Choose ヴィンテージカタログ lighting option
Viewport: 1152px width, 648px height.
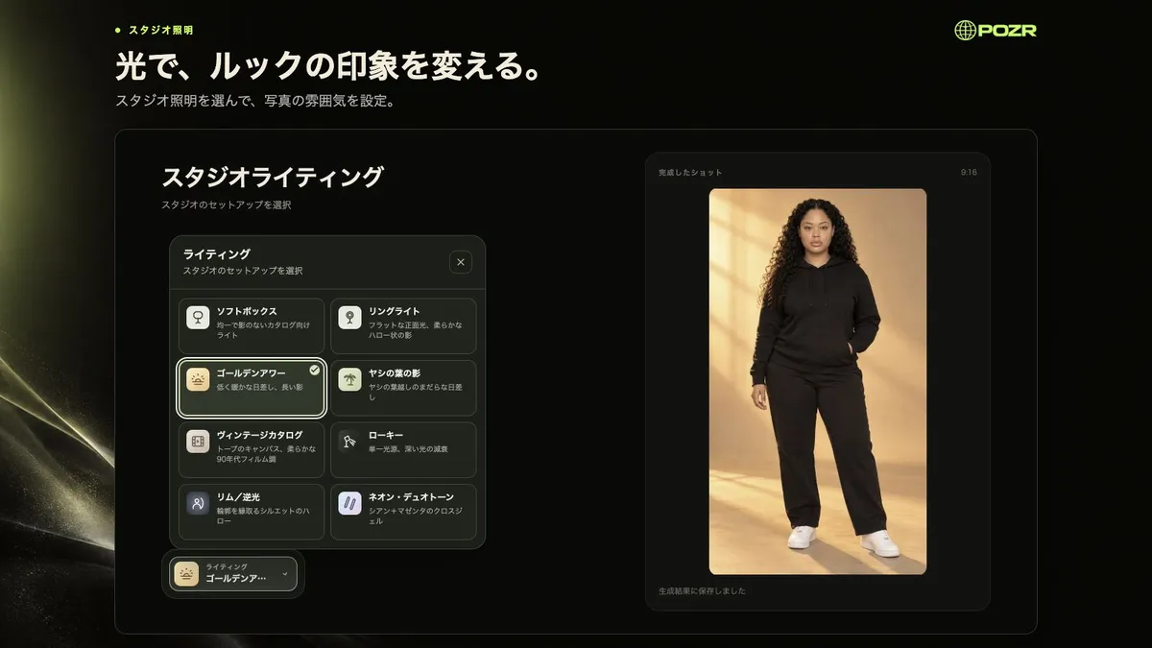[x=252, y=449]
